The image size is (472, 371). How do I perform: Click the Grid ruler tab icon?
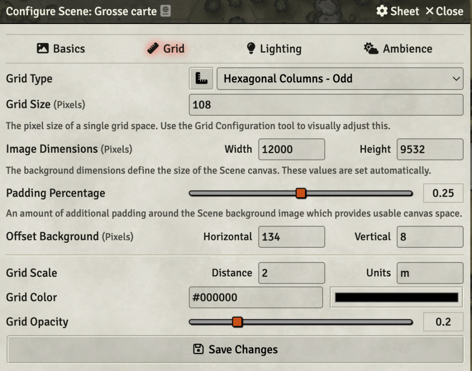[x=153, y=48]
